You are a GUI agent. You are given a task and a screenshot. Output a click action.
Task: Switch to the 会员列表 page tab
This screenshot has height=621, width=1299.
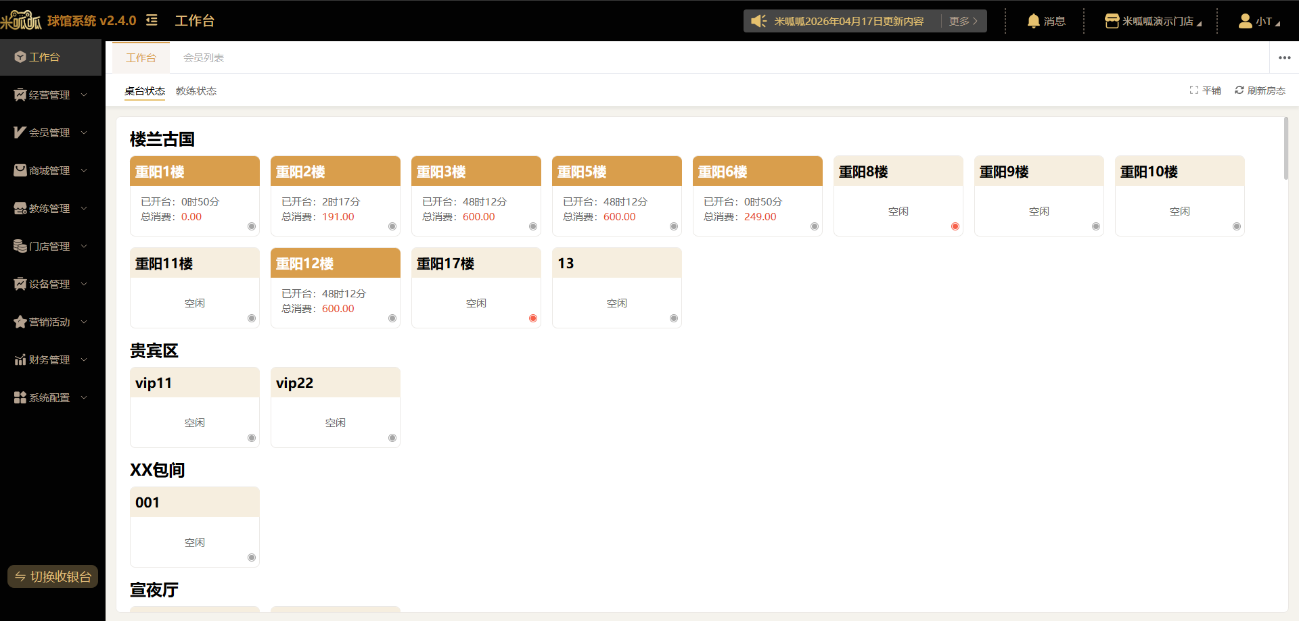(x=204, y=57)
